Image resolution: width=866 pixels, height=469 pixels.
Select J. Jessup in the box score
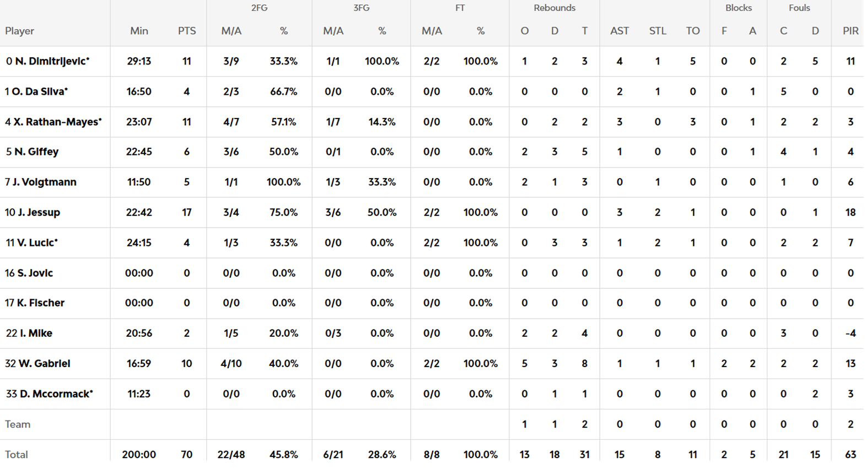point(39,212)
